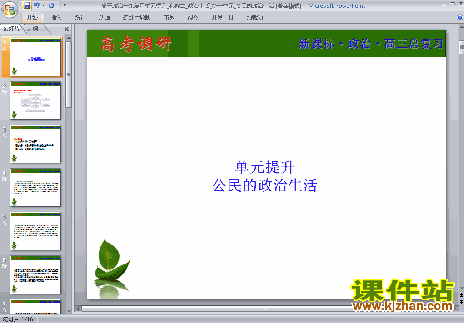464x323 pixels.
Task: Click the animation star beside slide 5
Action: tap(4, 223)
